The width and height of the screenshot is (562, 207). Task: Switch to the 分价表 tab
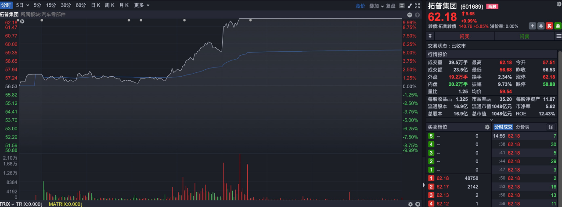click(522, 127)
